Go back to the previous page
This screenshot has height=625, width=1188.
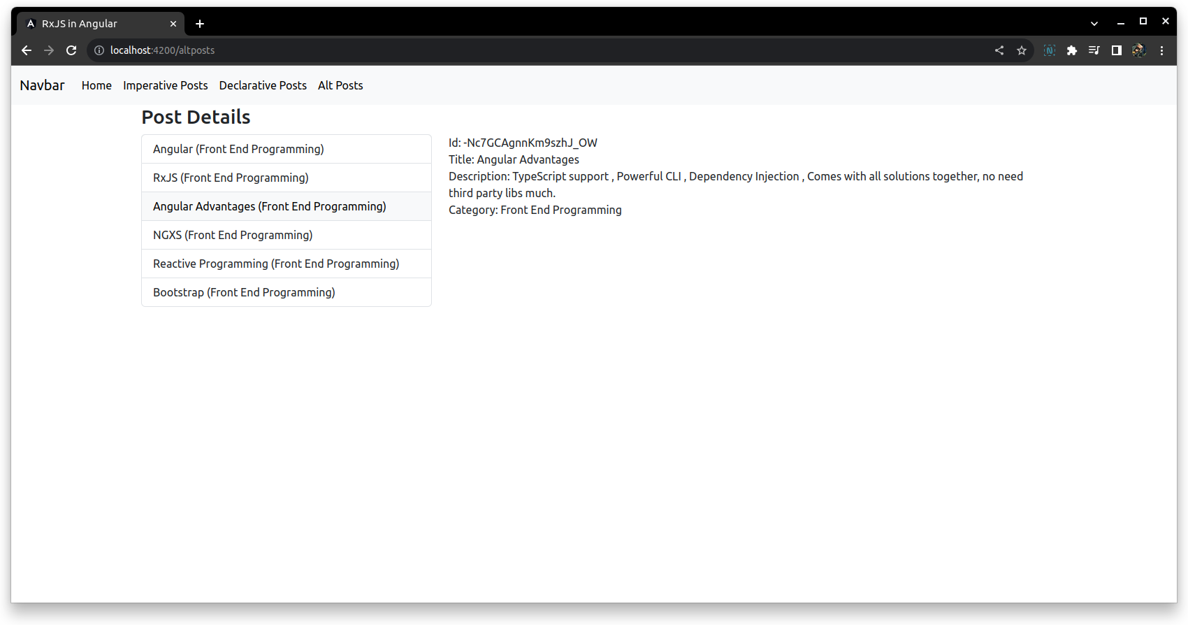pos(27,50)
